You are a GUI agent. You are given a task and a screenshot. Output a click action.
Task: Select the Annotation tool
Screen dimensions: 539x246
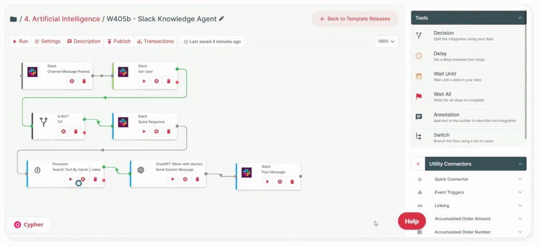pyautogui.click(x=468, y=117)
